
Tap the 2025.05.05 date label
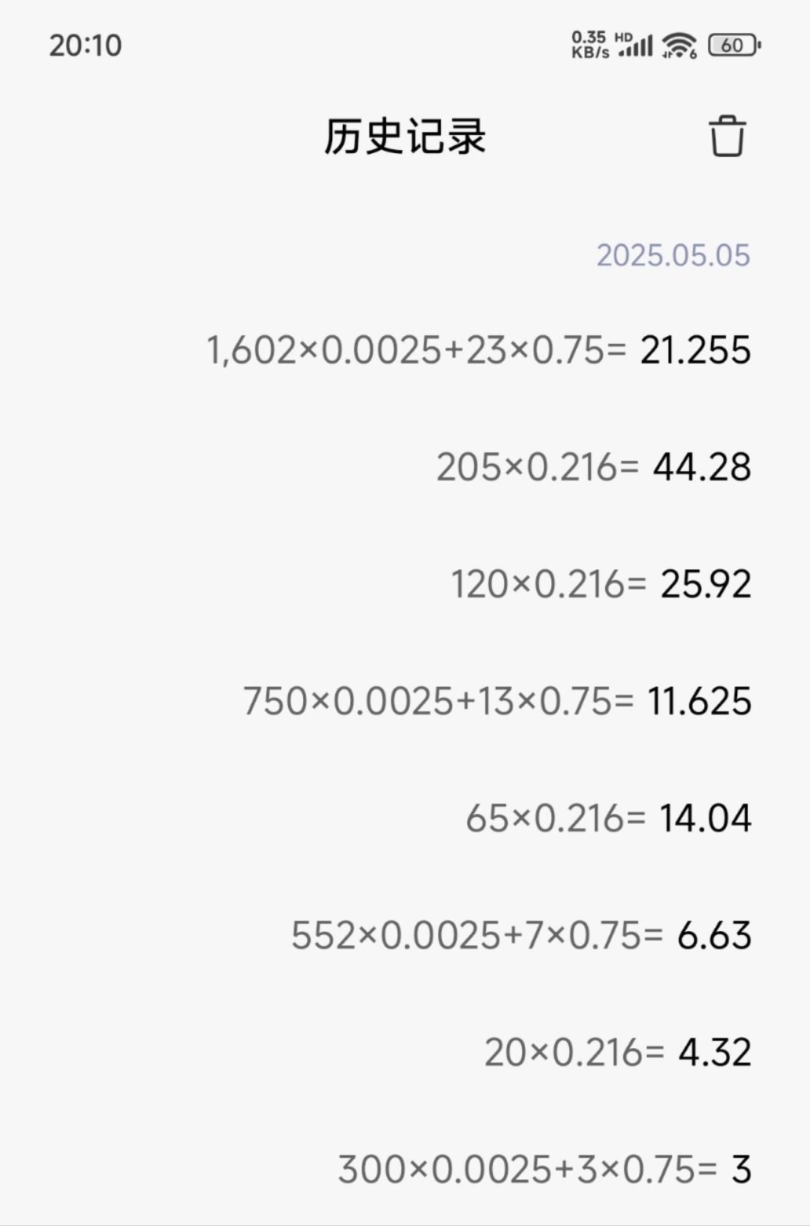[x=673, y=255]
